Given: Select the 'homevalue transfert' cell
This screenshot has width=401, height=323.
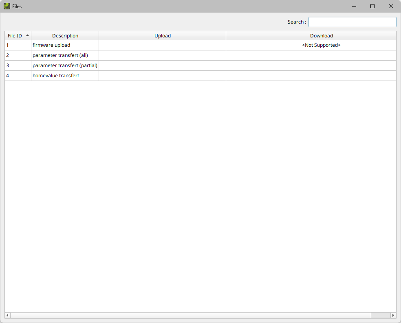Looking at the screenshot, I should tap(65, 76).
